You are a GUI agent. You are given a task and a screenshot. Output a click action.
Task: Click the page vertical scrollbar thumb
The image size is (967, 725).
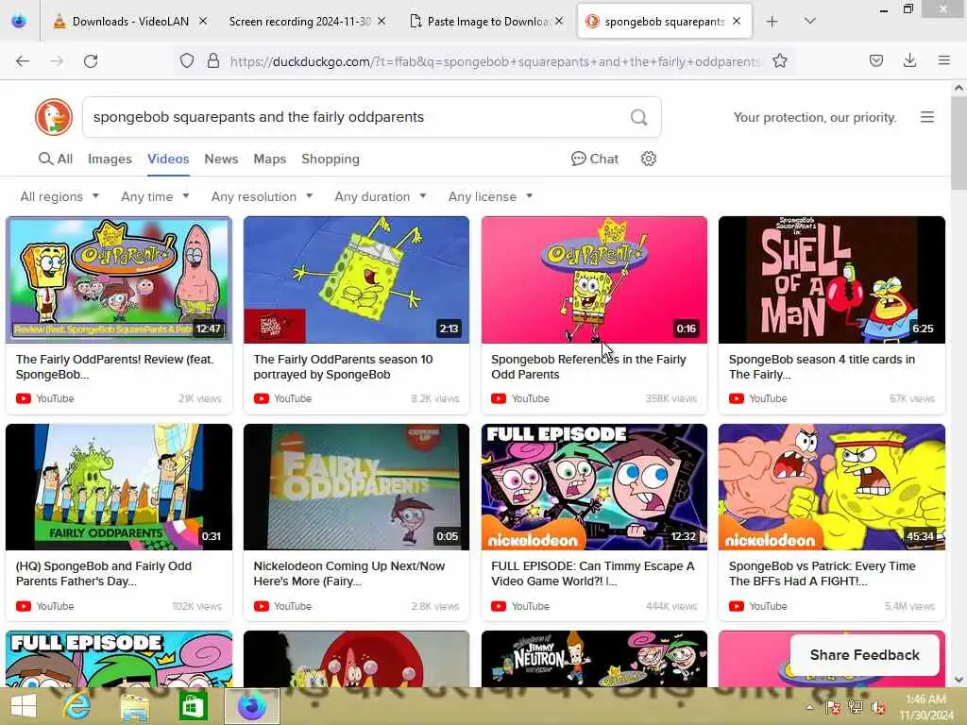tap(959, 143)
